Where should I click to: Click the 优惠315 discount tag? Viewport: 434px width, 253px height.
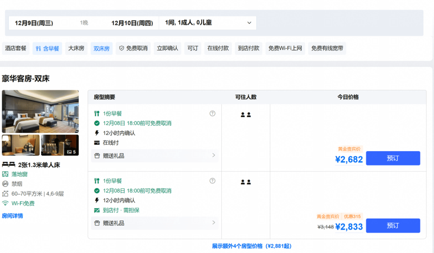352,217
